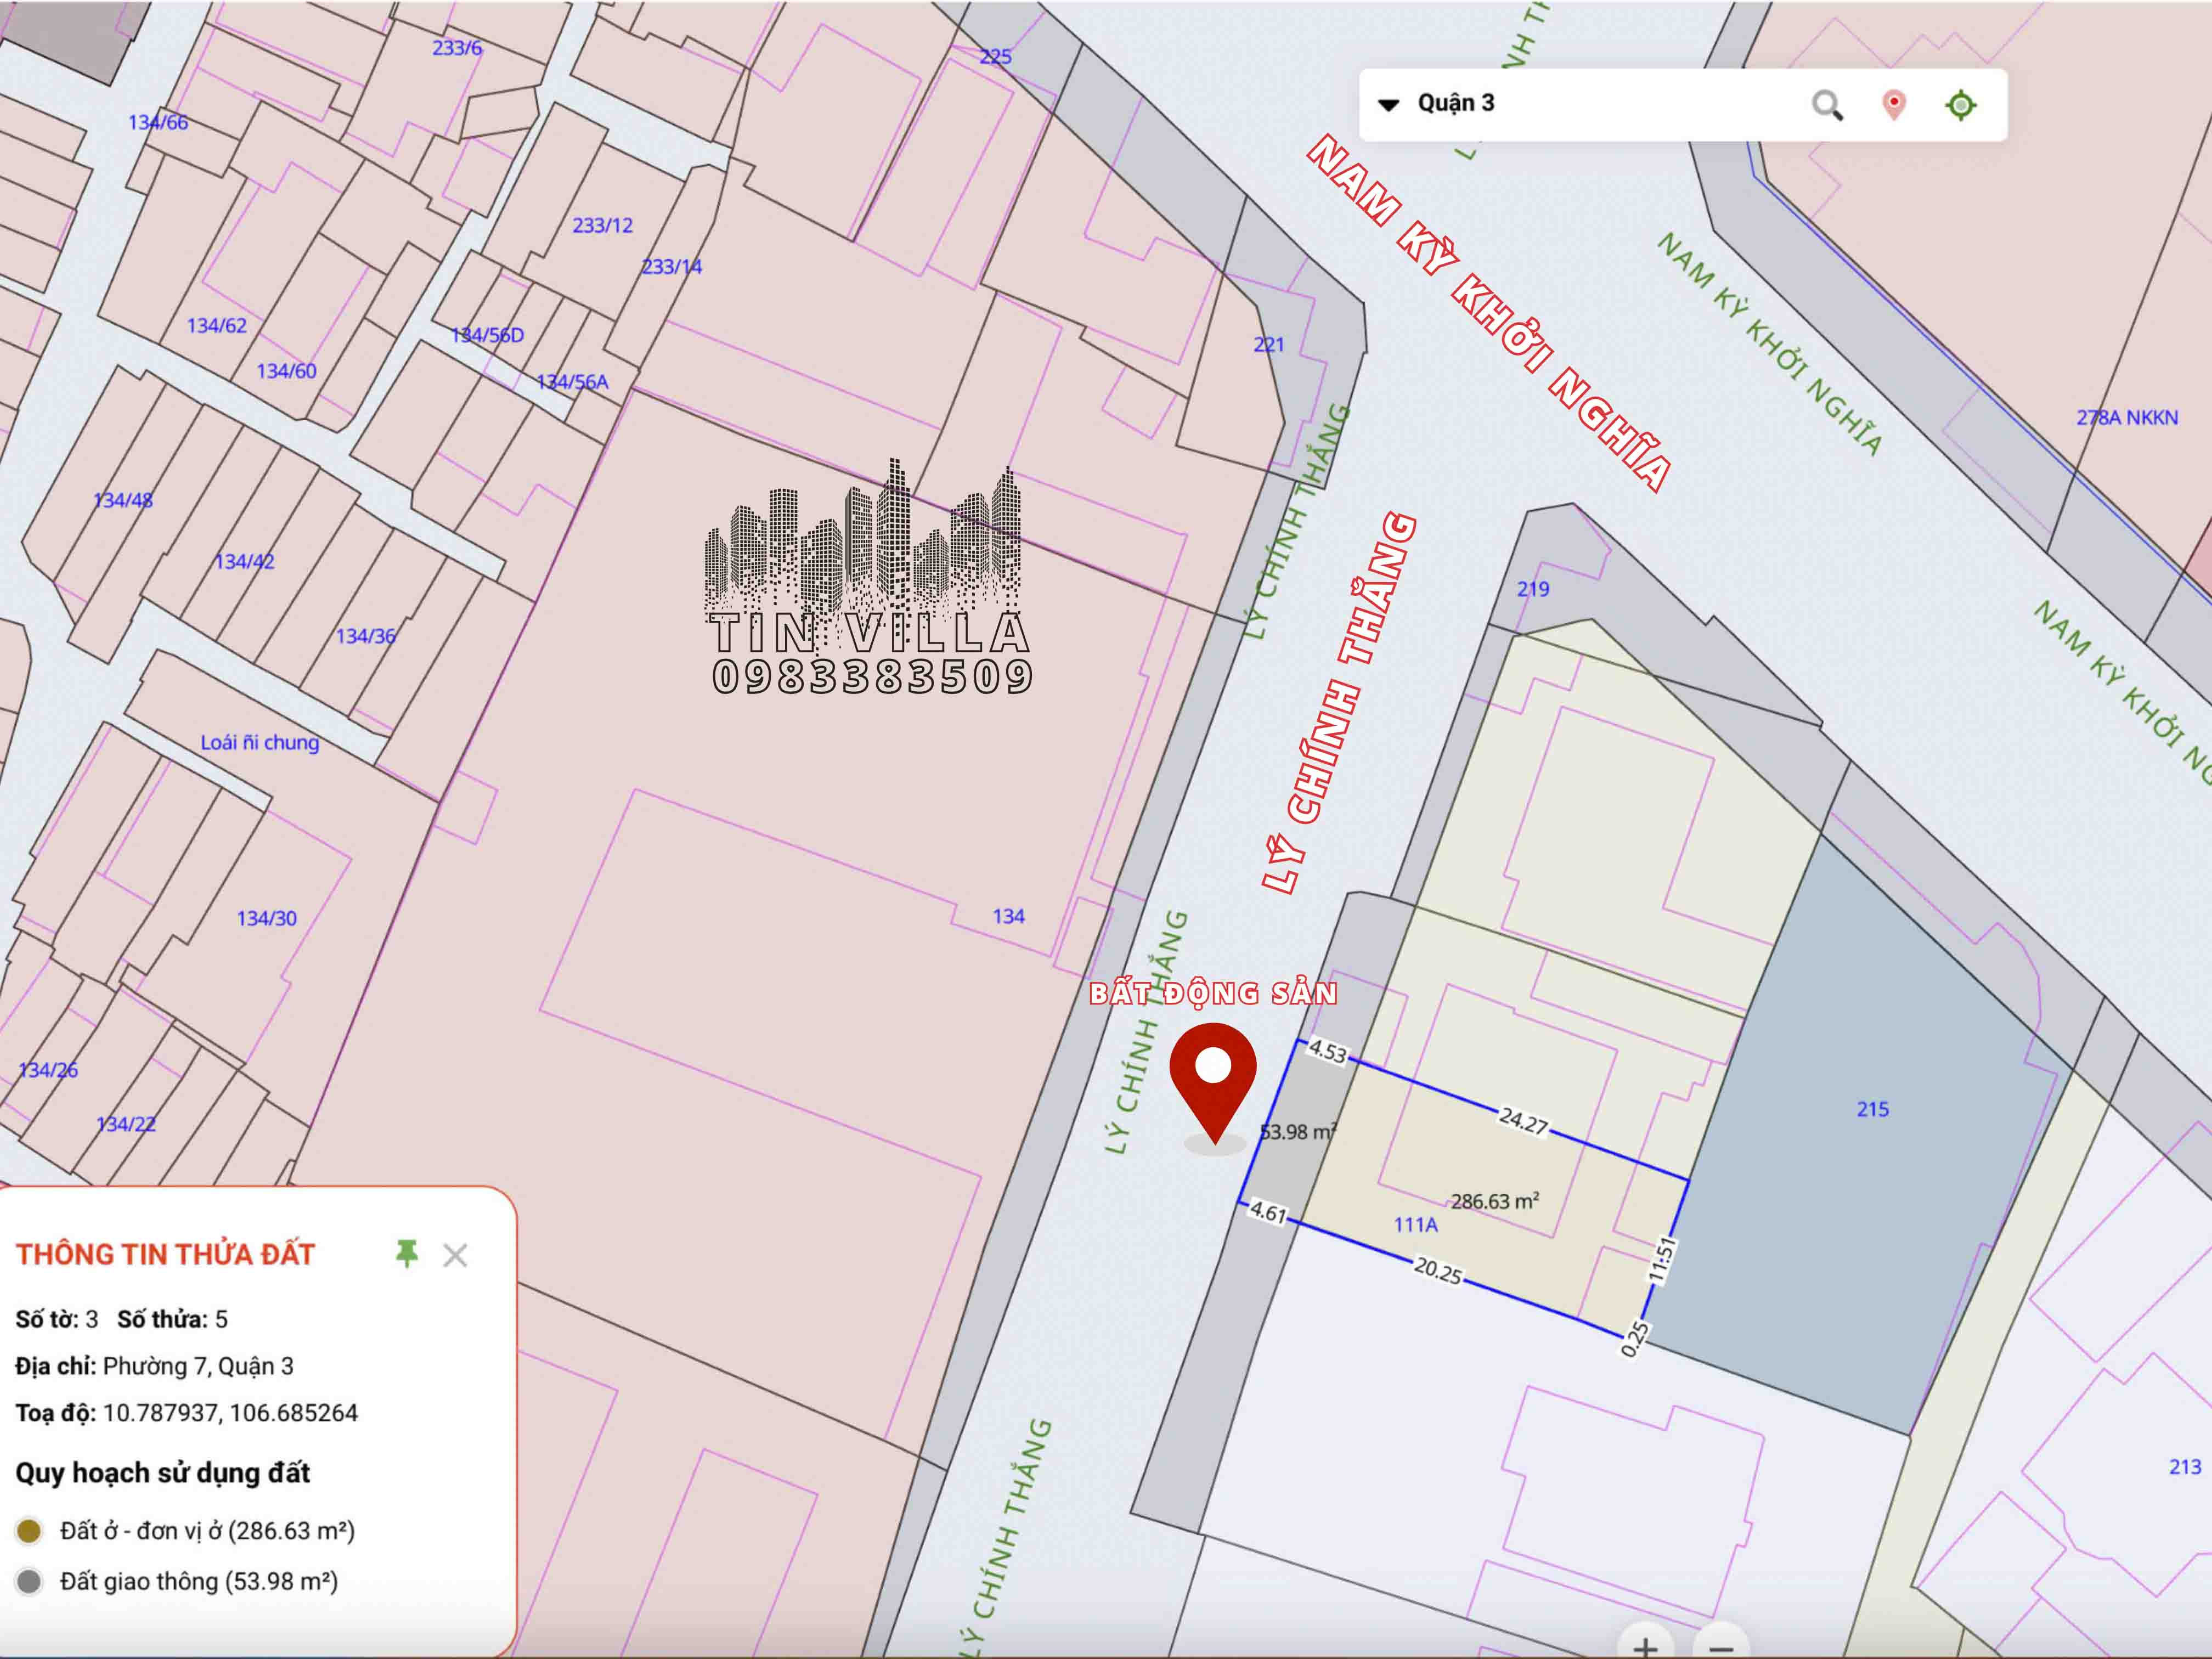The image size is (2212, 1659).
Task: Click the Đất ở - đơn vị ở legend entry
Action: [206, 1530]
